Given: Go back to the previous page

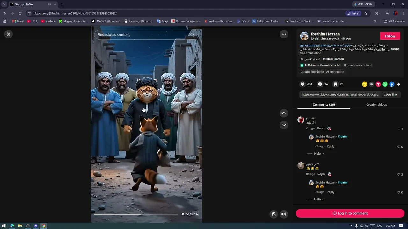Looking at the screenshot, I should pos(5,13).
